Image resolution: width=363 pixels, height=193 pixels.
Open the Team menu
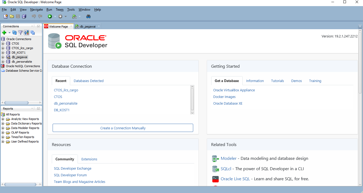tap(60, 10)
